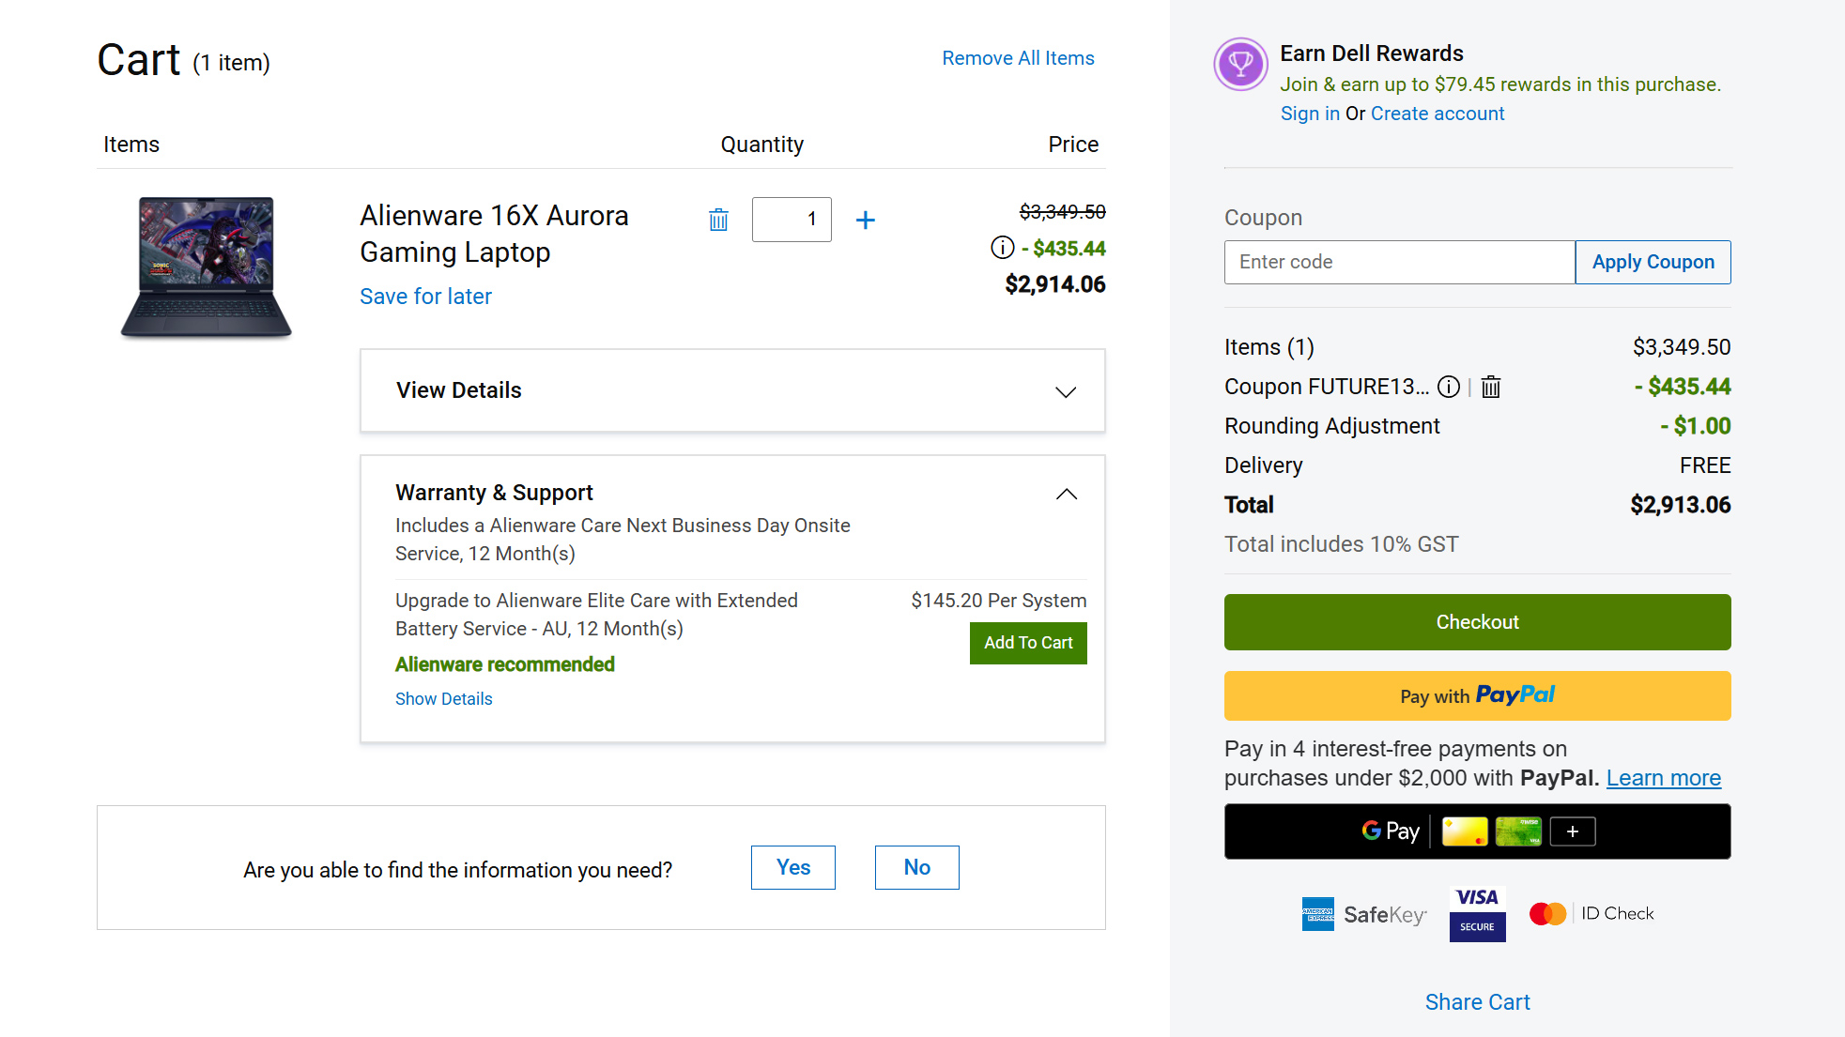The image size is (1845, 1037).
Task: Remove coupon FUTURE13 via trash icon
Action: point(1491,387)
